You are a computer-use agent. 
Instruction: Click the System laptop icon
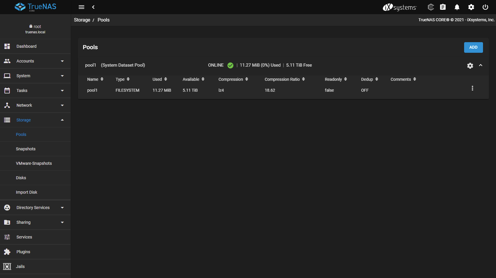[x=7, y=76]
